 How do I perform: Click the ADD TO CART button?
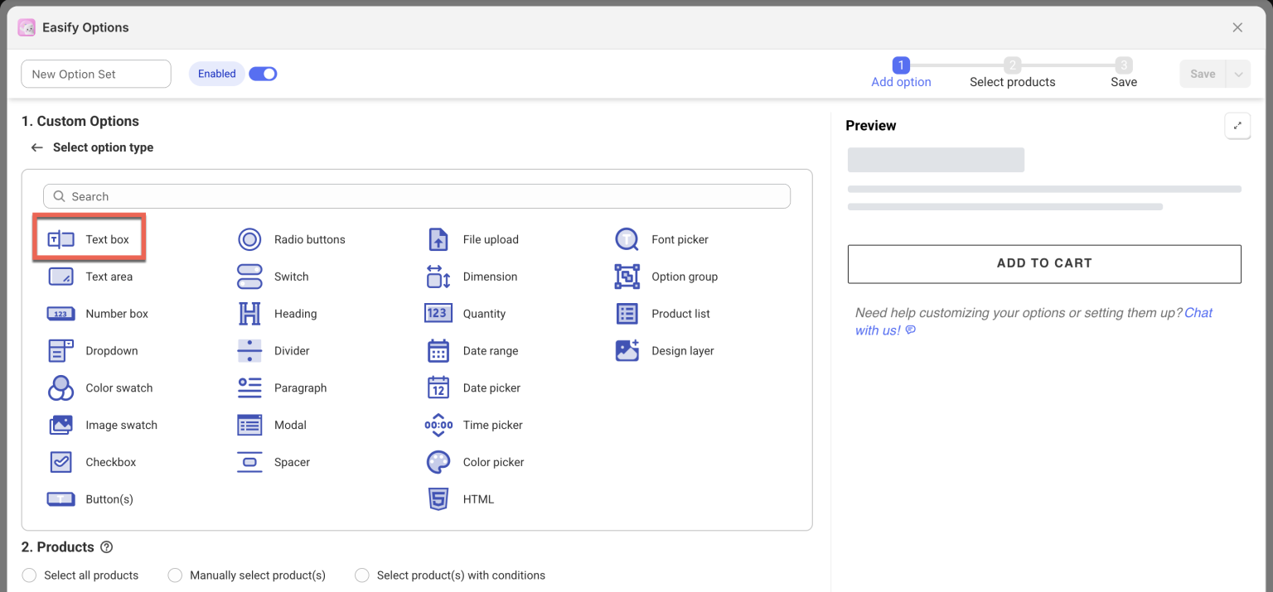point(1043,263)
